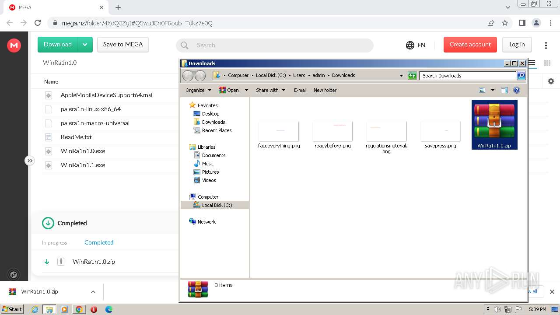Click the Explorer back arrow button
The image size is (560, 315).
188,76
